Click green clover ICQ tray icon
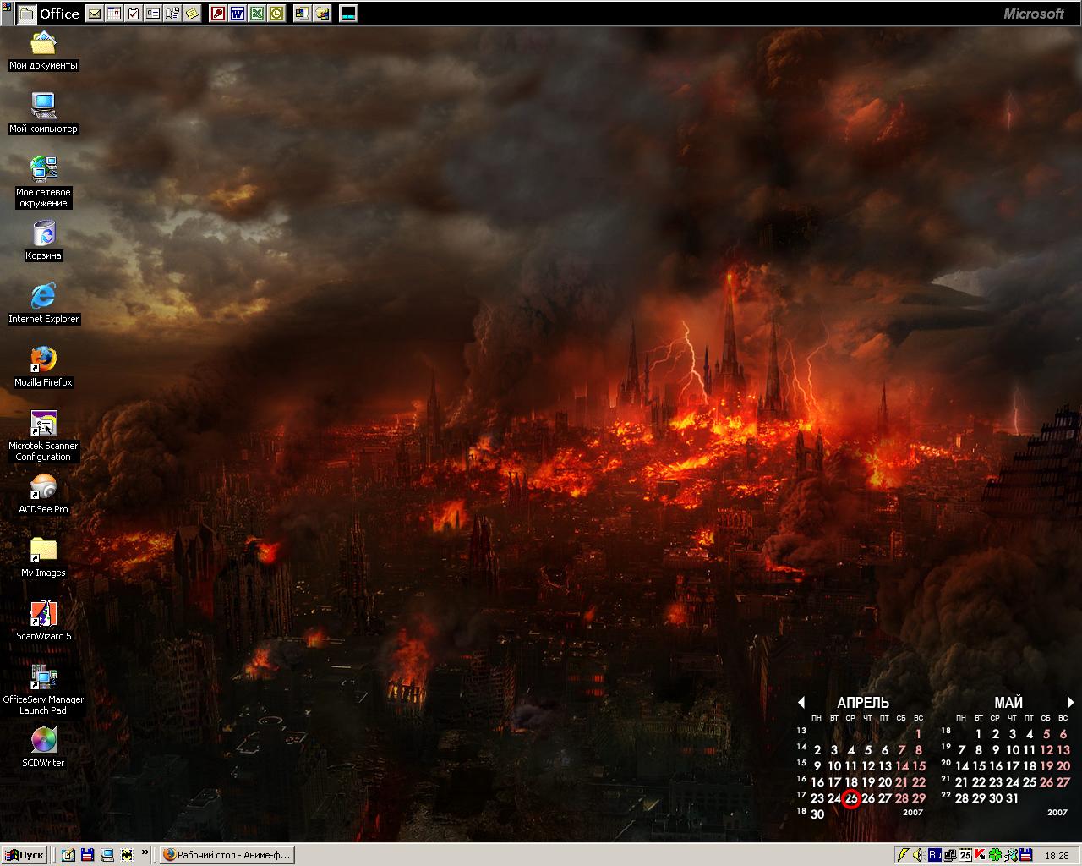1082x866 pixels. [x=996, y=855]
